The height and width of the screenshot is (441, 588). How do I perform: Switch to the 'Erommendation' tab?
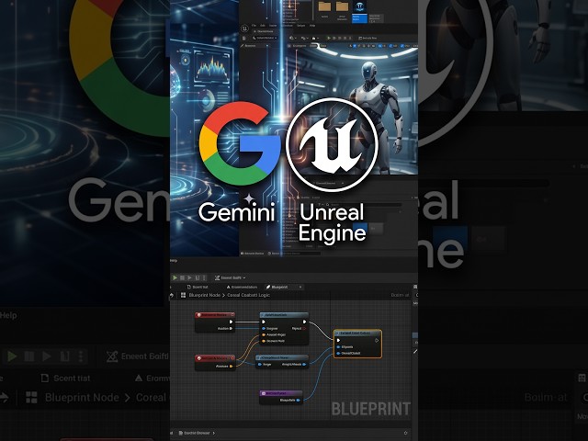(x=242, y=287)
